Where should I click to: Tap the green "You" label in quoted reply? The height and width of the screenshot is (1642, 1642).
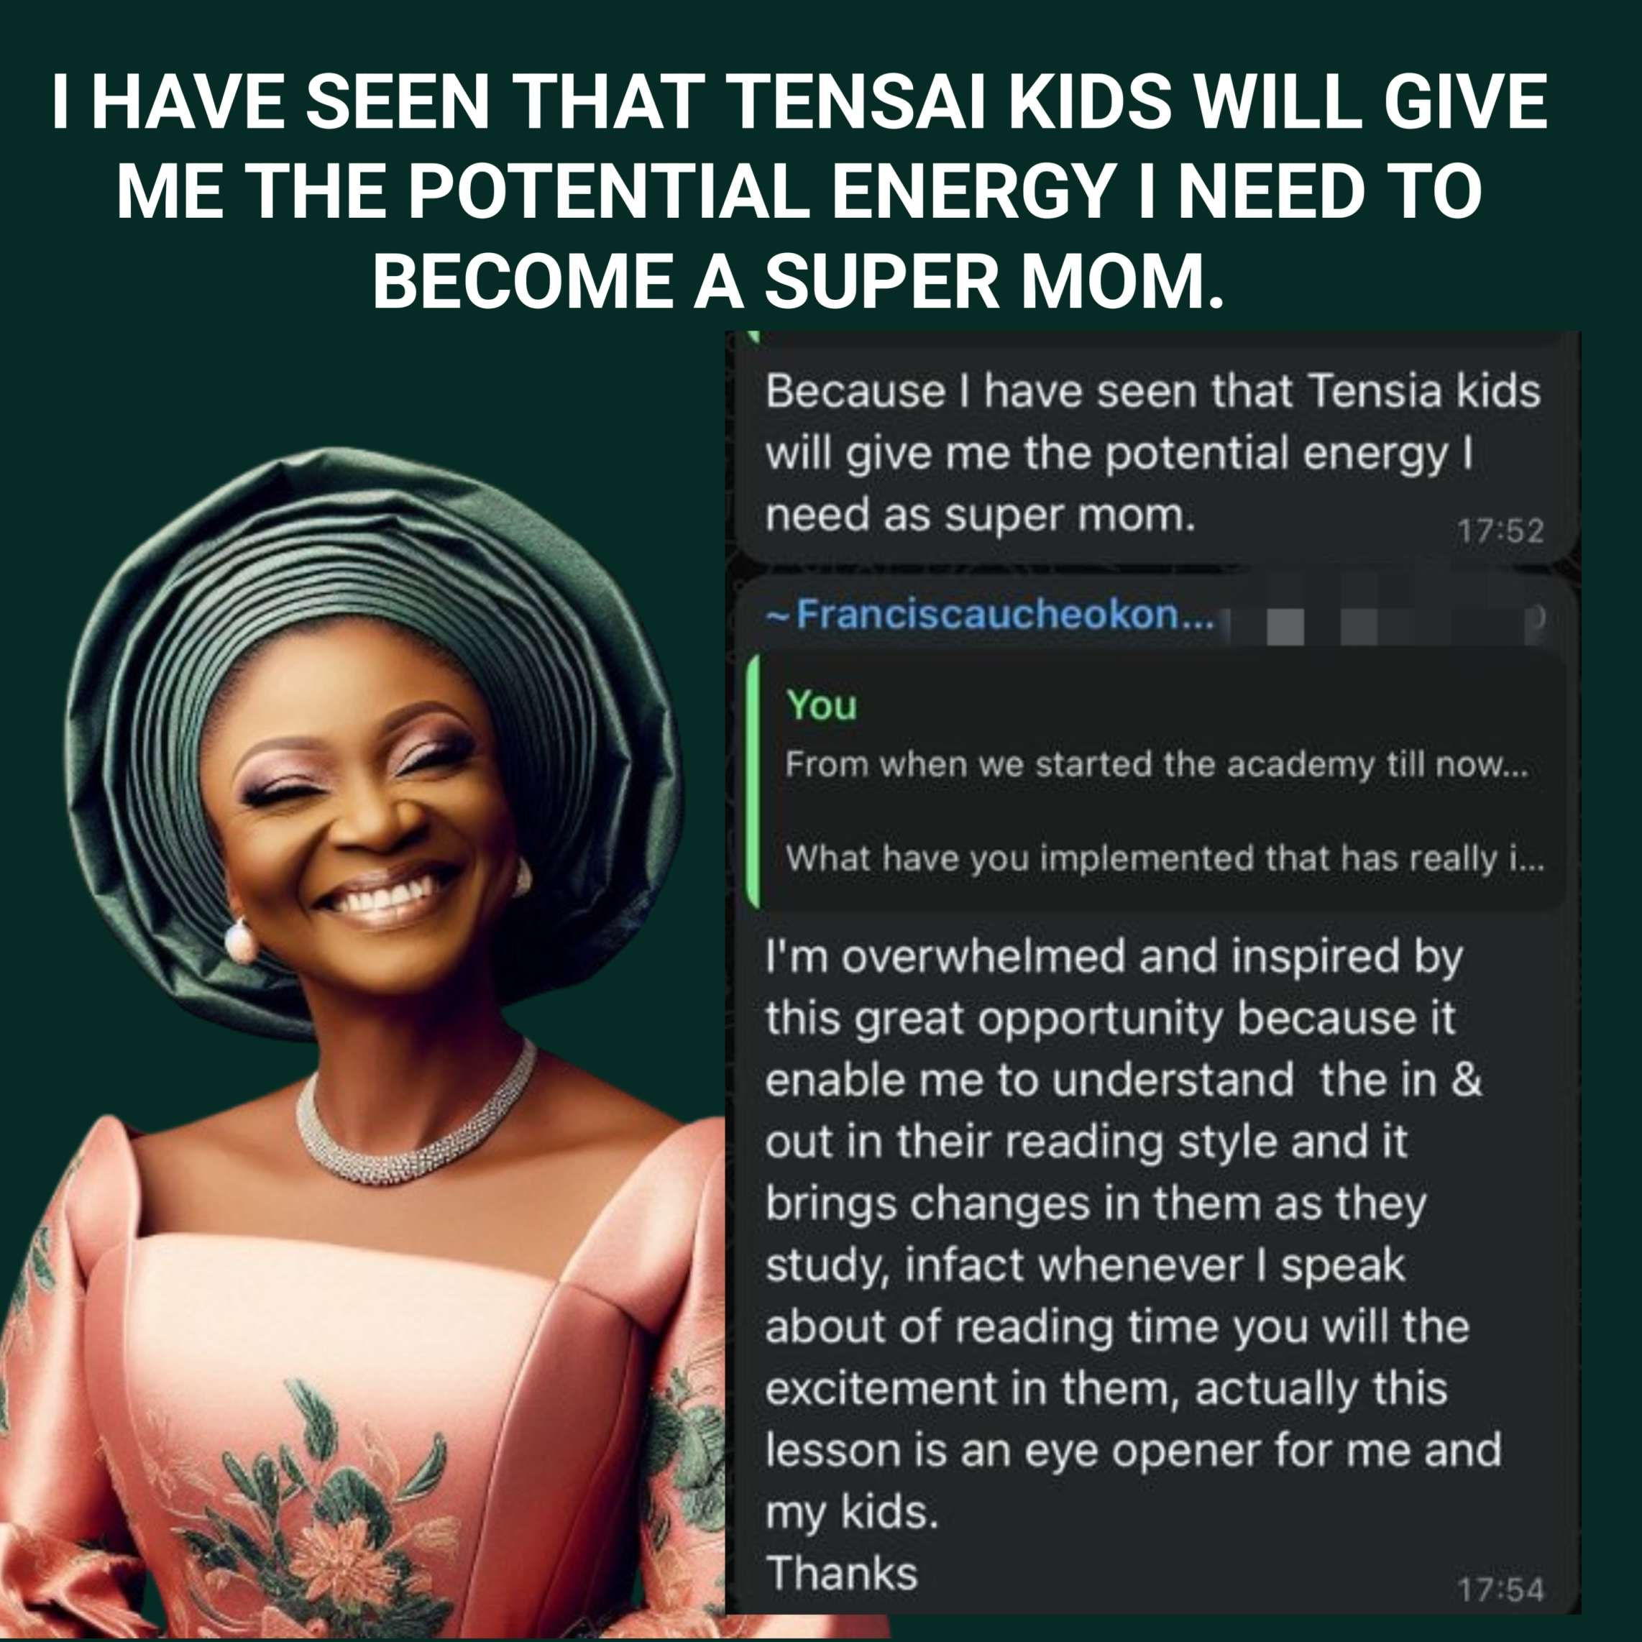click(x=821, y=705)
